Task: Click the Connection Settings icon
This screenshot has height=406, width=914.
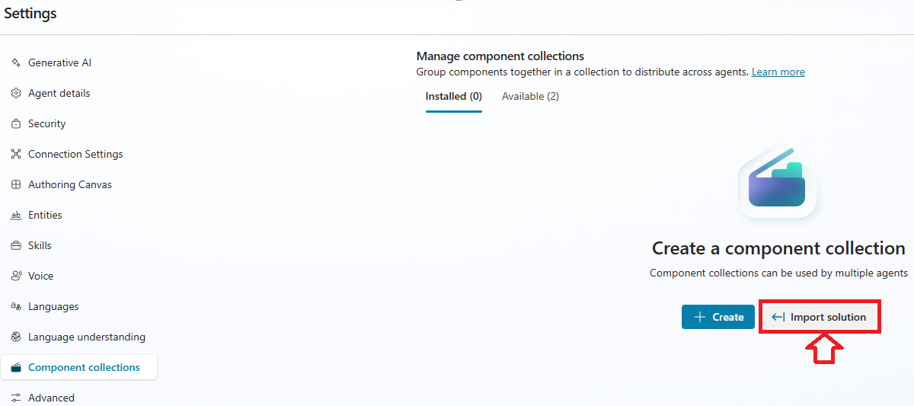Action: pos(15,154)
